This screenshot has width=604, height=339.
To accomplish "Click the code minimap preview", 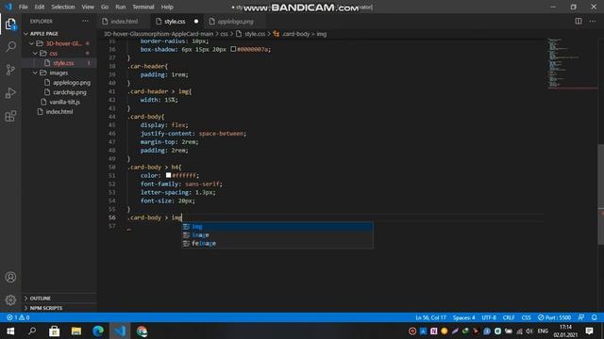I will pyautogui.click(x=572, y=63).
